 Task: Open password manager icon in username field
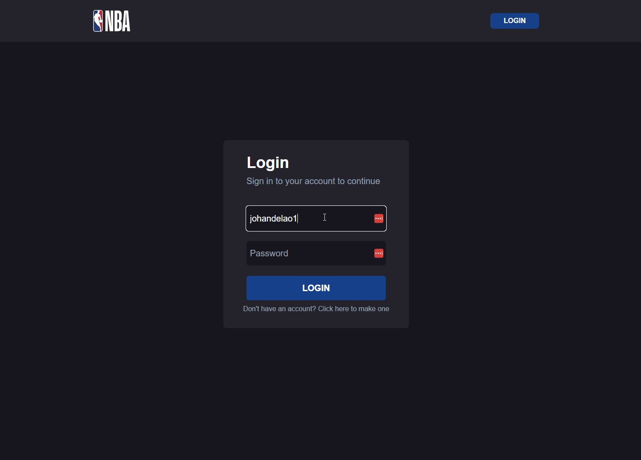tap(379, 218)
